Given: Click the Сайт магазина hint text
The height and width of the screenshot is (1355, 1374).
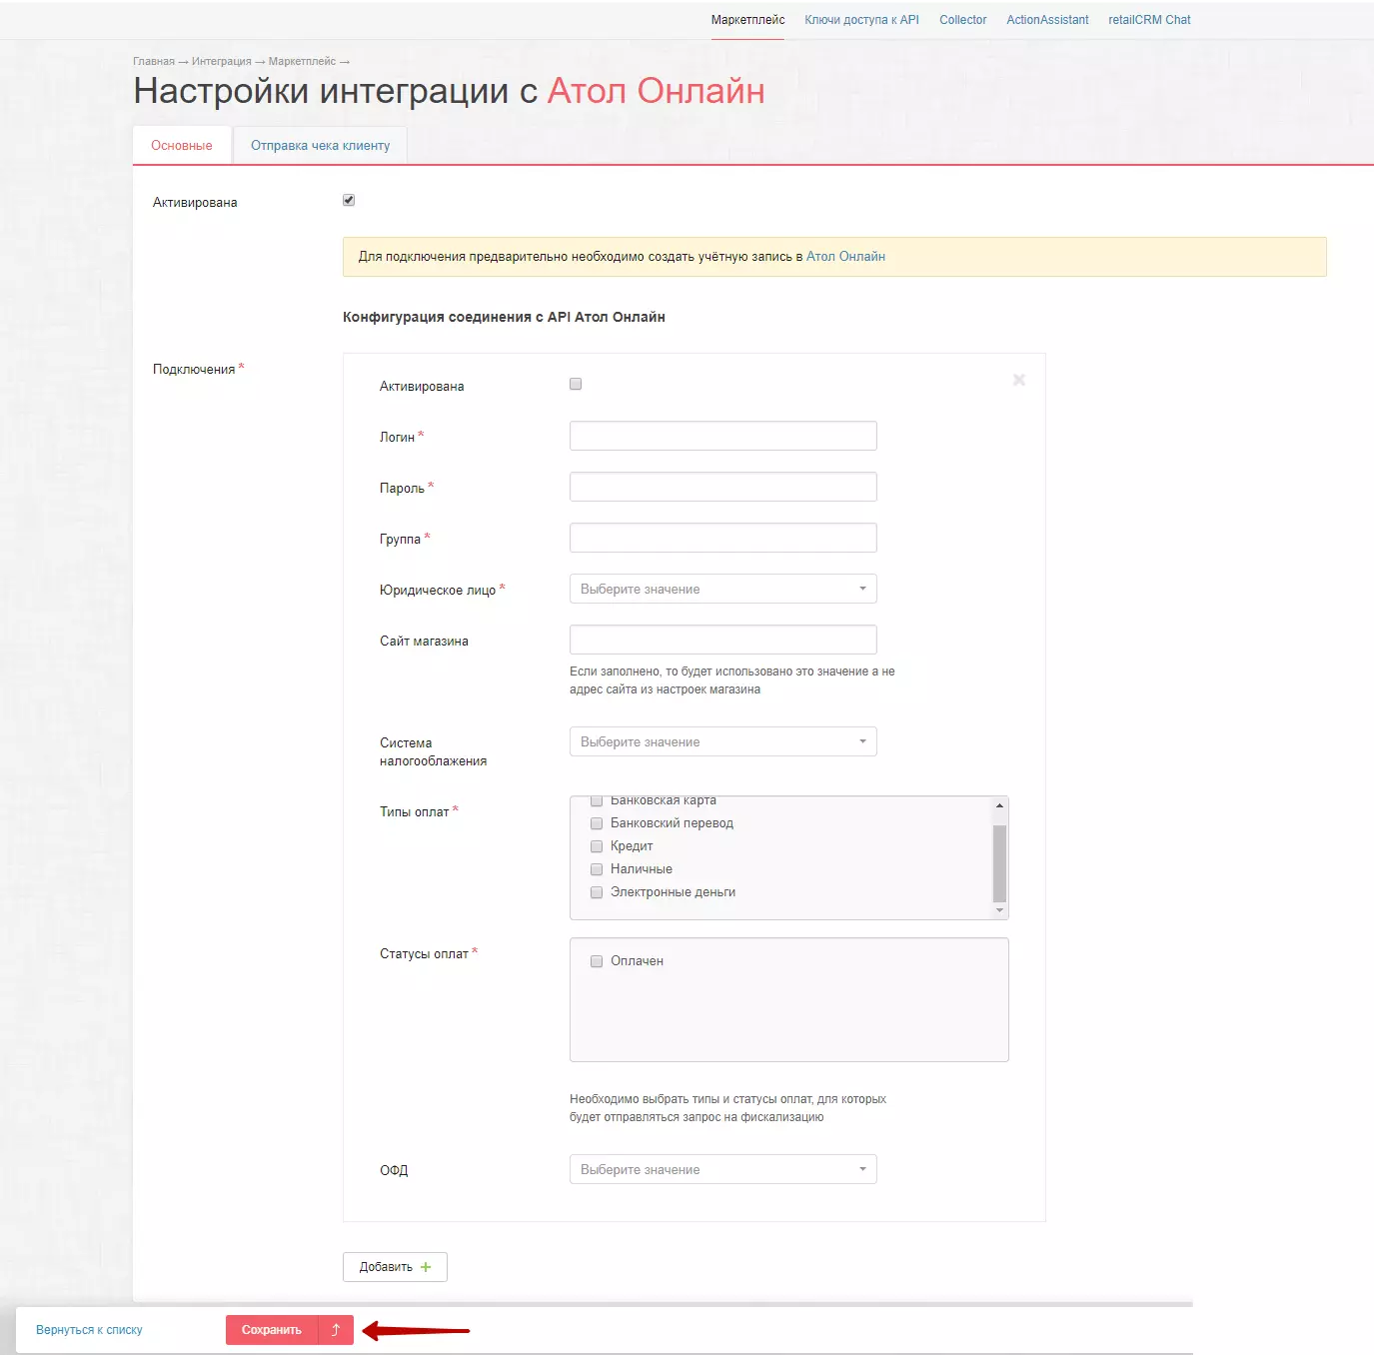Looking at the screenshot, I should (732, 680).
